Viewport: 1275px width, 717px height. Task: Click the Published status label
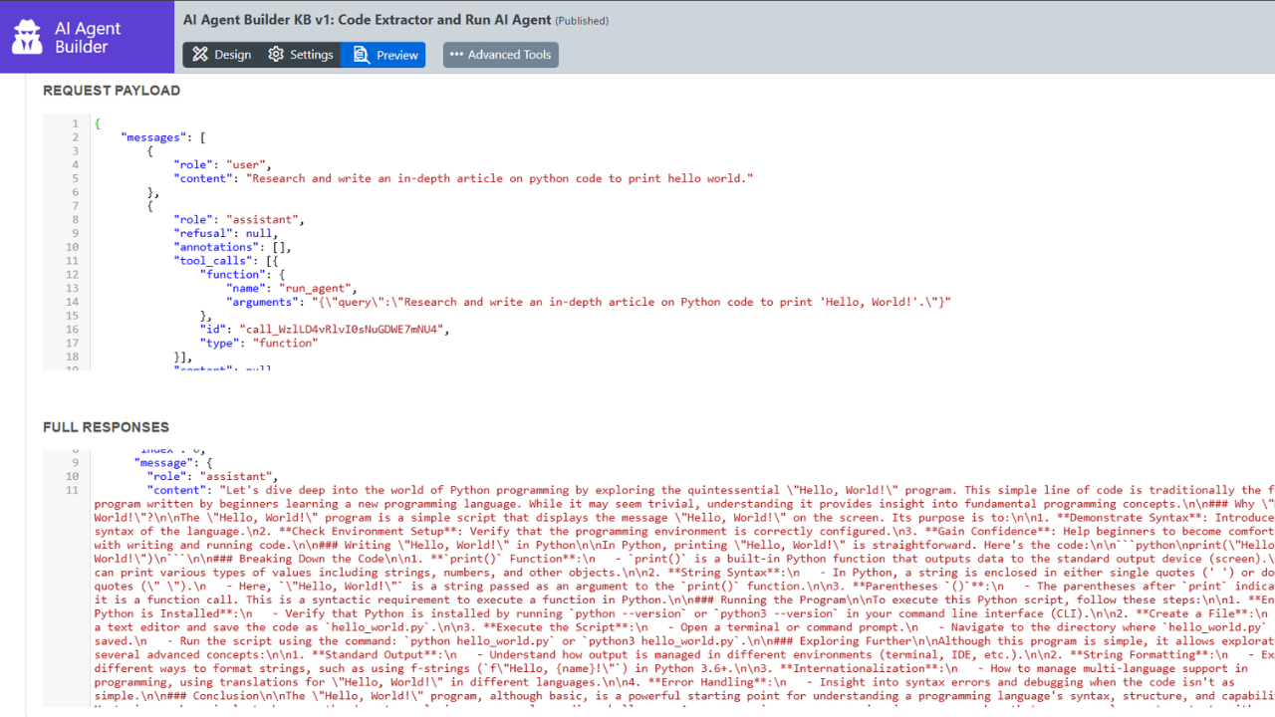[x=582, y=21]
